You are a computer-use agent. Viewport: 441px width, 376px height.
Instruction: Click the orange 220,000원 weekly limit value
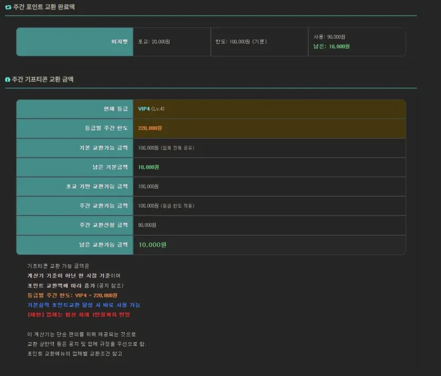click(149, 128)
